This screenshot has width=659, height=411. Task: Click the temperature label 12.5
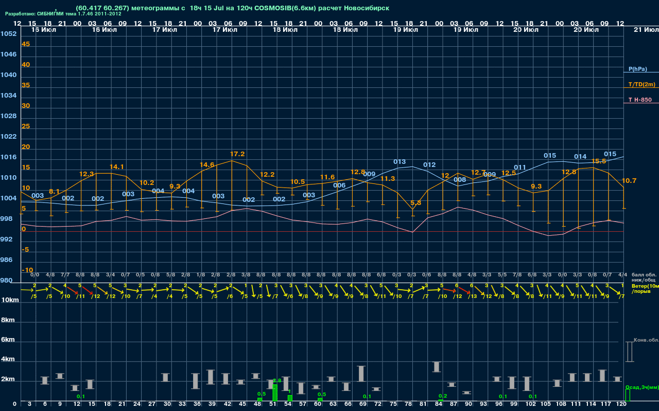509,173
